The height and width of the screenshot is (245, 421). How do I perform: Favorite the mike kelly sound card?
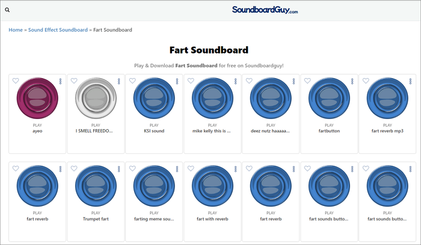pyautogui.click(x=191, y=81)
